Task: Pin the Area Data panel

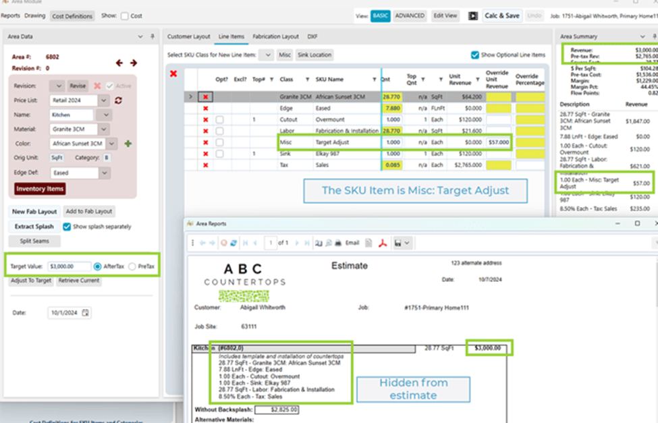Action: (153, 36)
